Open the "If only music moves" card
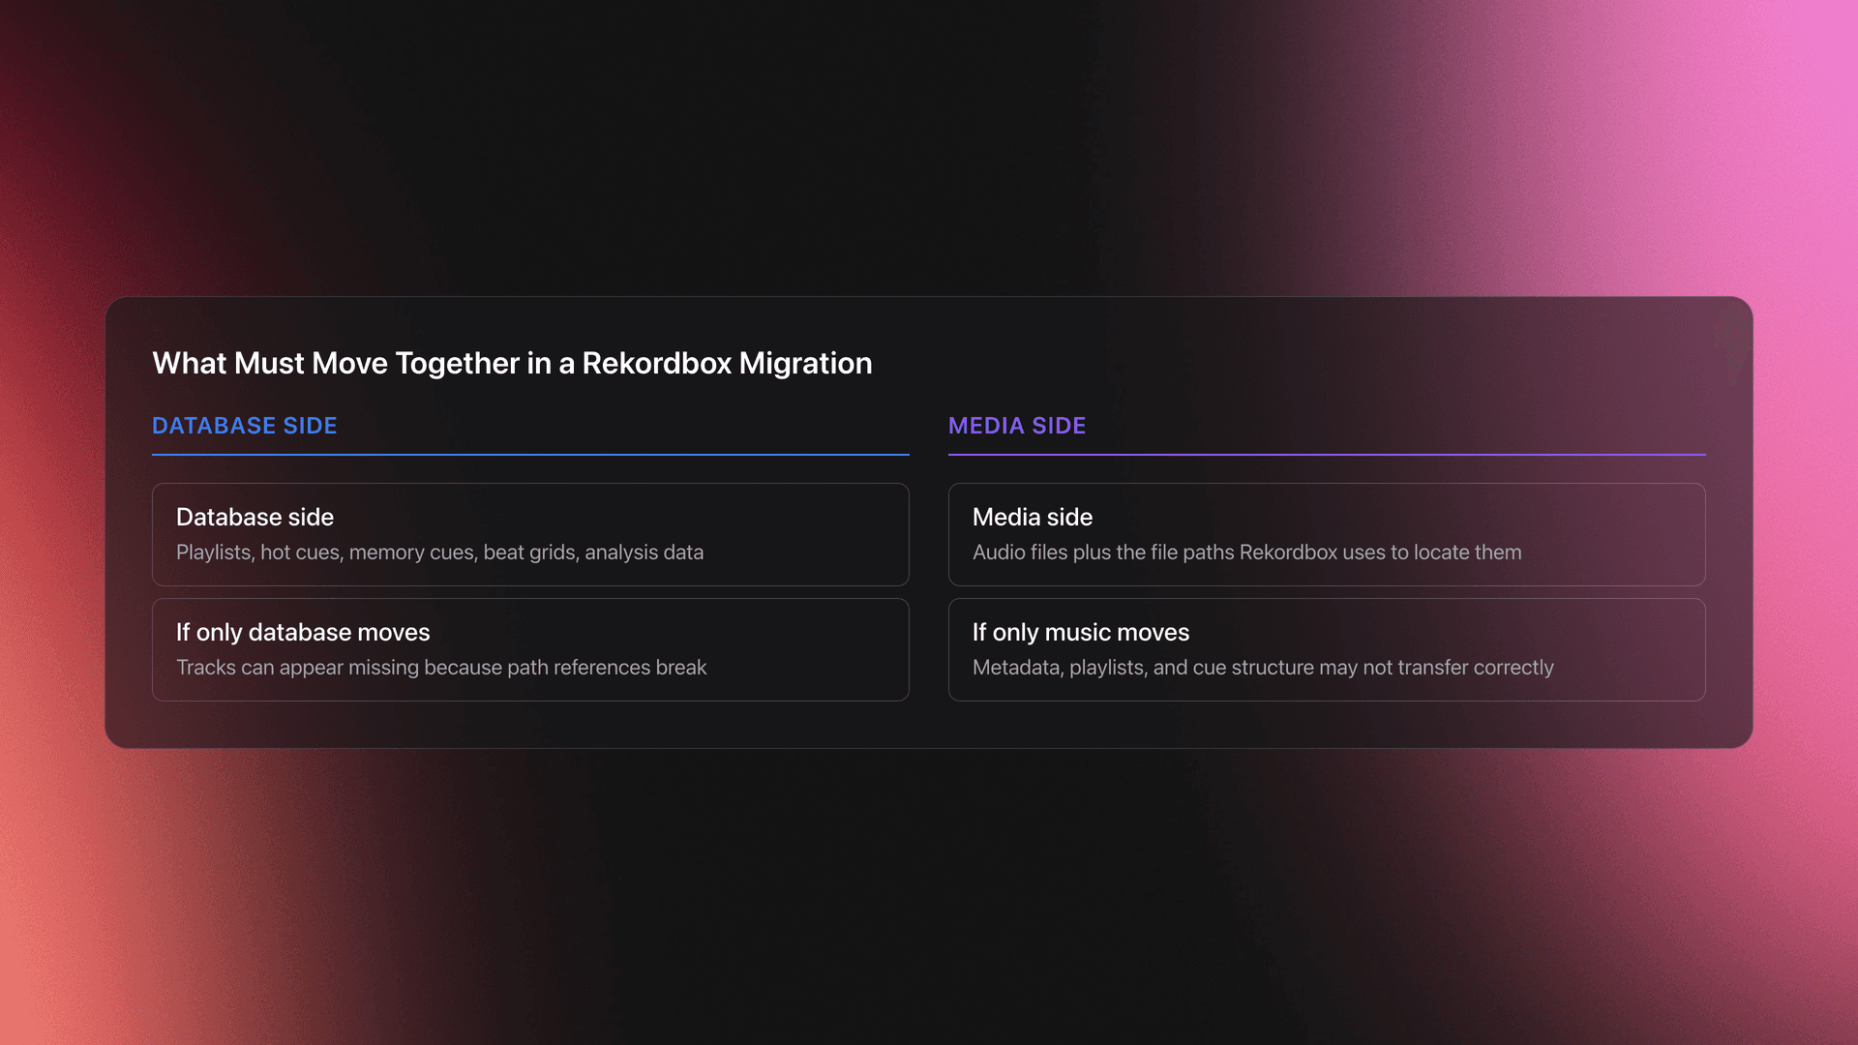 click(x=1327, y=648)
